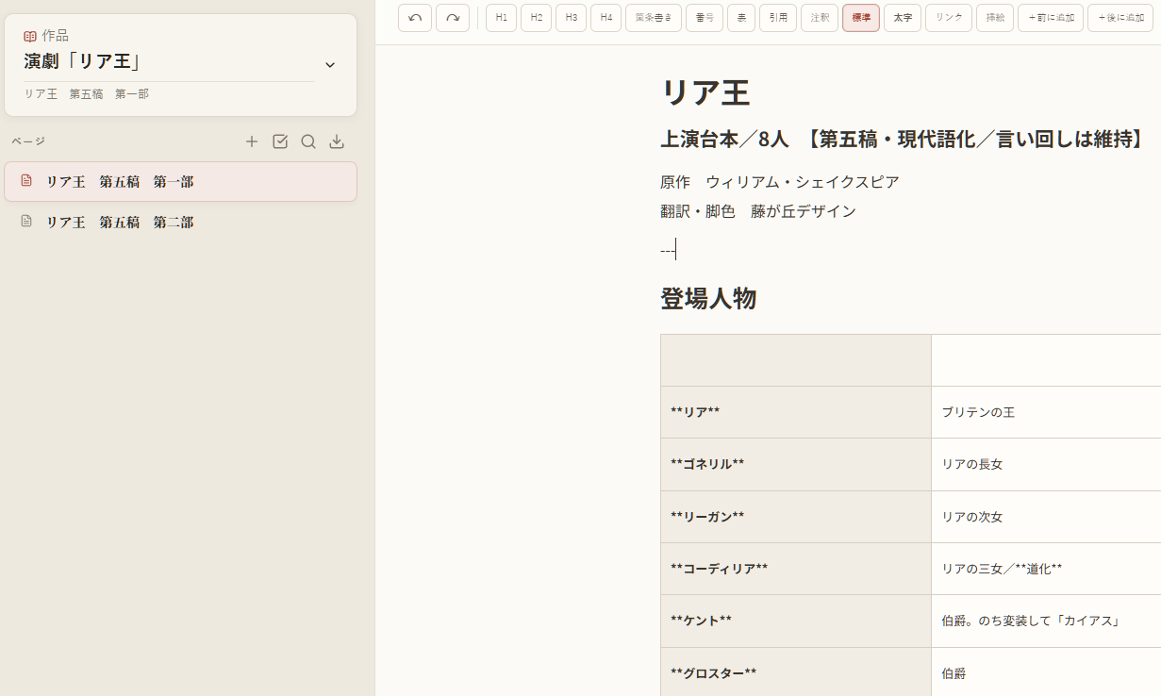Click breadcrumb text リア王 第五稿 第一部

(x=87, y=94)
